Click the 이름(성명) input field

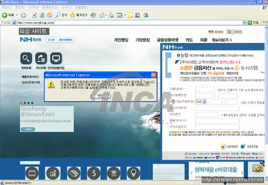pyautogui.click(x=205, y=89)
